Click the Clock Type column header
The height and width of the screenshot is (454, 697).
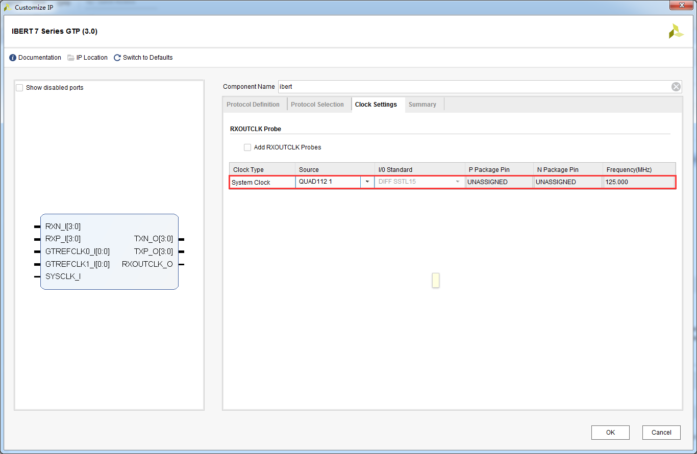pyautogui.click(x=262, y=169)
